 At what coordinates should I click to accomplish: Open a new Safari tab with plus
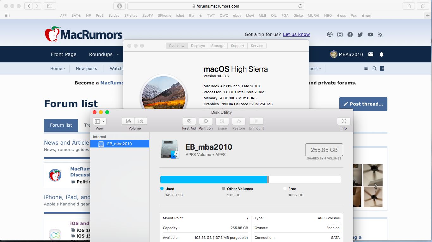pyautogui.click(x=428, y=15)
